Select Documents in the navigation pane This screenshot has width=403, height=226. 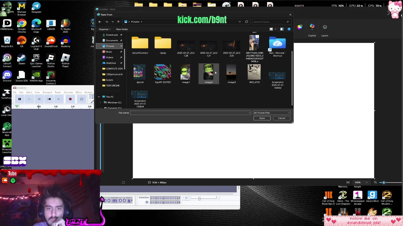[x=112, y=40]
